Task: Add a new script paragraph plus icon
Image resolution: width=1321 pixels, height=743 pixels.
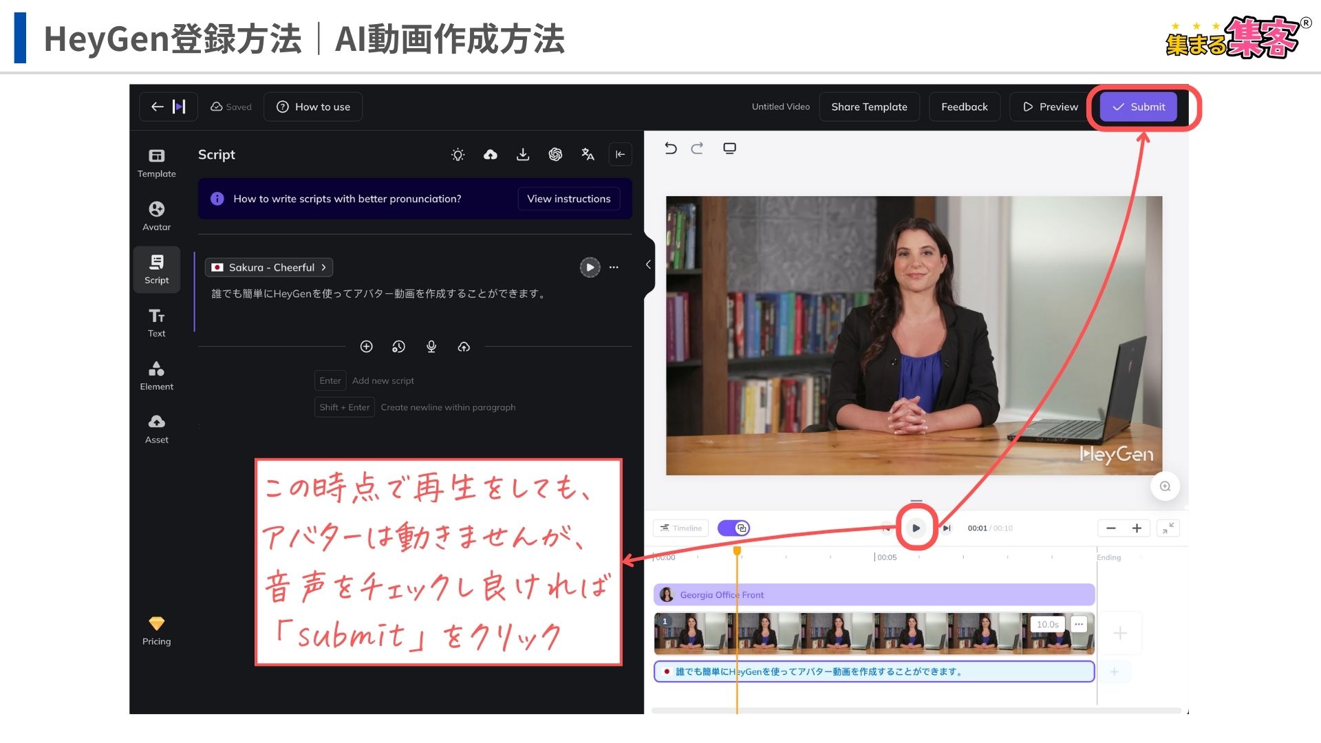Action: [367, 347]
